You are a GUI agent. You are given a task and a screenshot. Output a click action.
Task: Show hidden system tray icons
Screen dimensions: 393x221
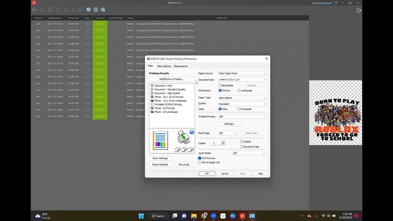point(302,215)
